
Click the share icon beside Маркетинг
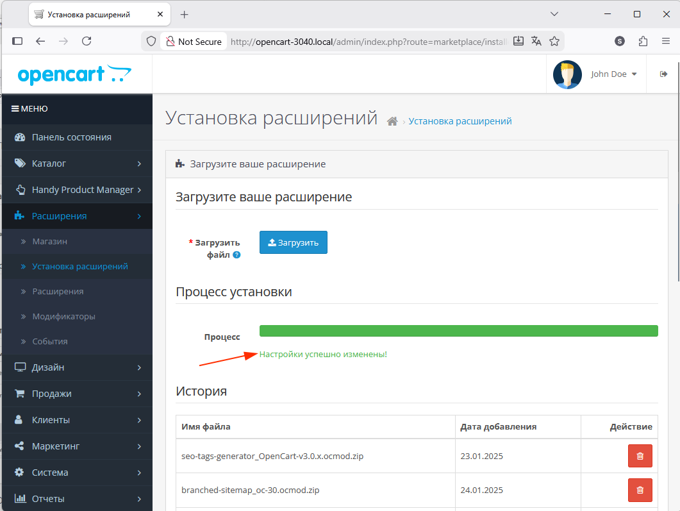pyautogui.click(x=19, y=446)
